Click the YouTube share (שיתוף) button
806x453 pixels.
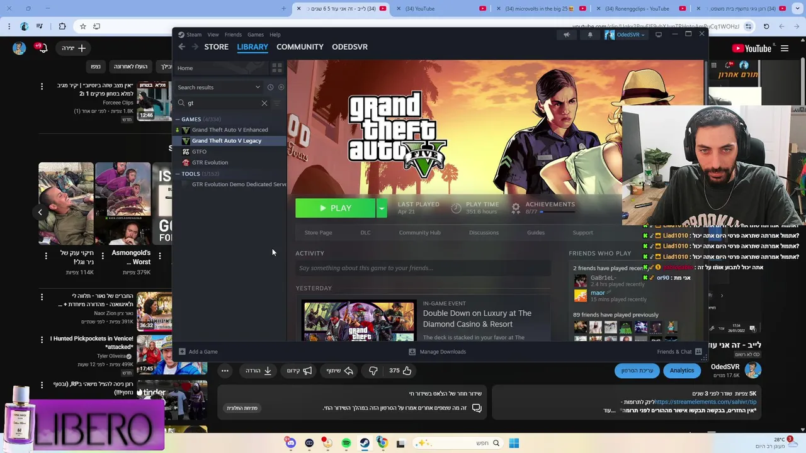point(340,371)
